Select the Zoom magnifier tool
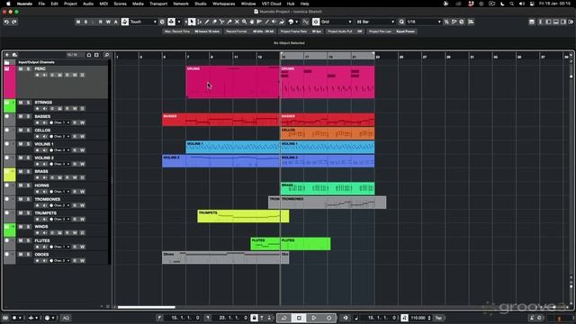 244,22
